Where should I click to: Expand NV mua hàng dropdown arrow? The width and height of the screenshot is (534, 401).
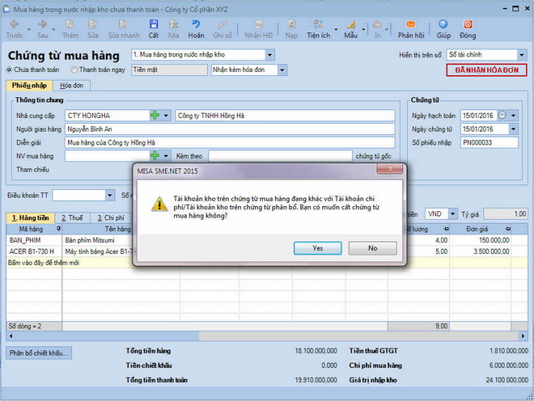tap(166, 156)
